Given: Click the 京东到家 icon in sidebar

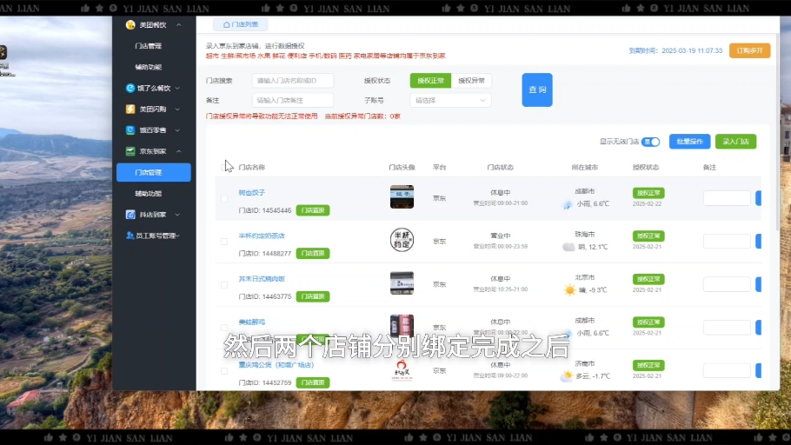Looking at the screenshot, I should (x=130, y=151).
